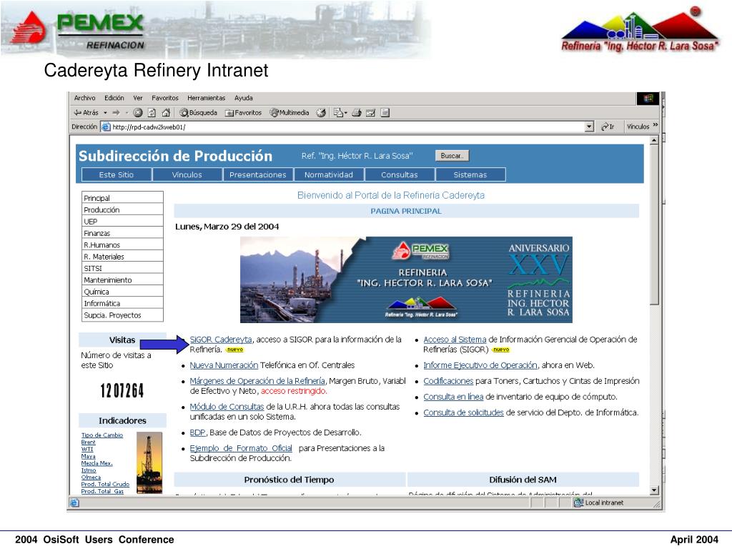Go to Home page via house icon
Image resolution: width=732 pixels, height=549 pixels.
coord(166,112)
